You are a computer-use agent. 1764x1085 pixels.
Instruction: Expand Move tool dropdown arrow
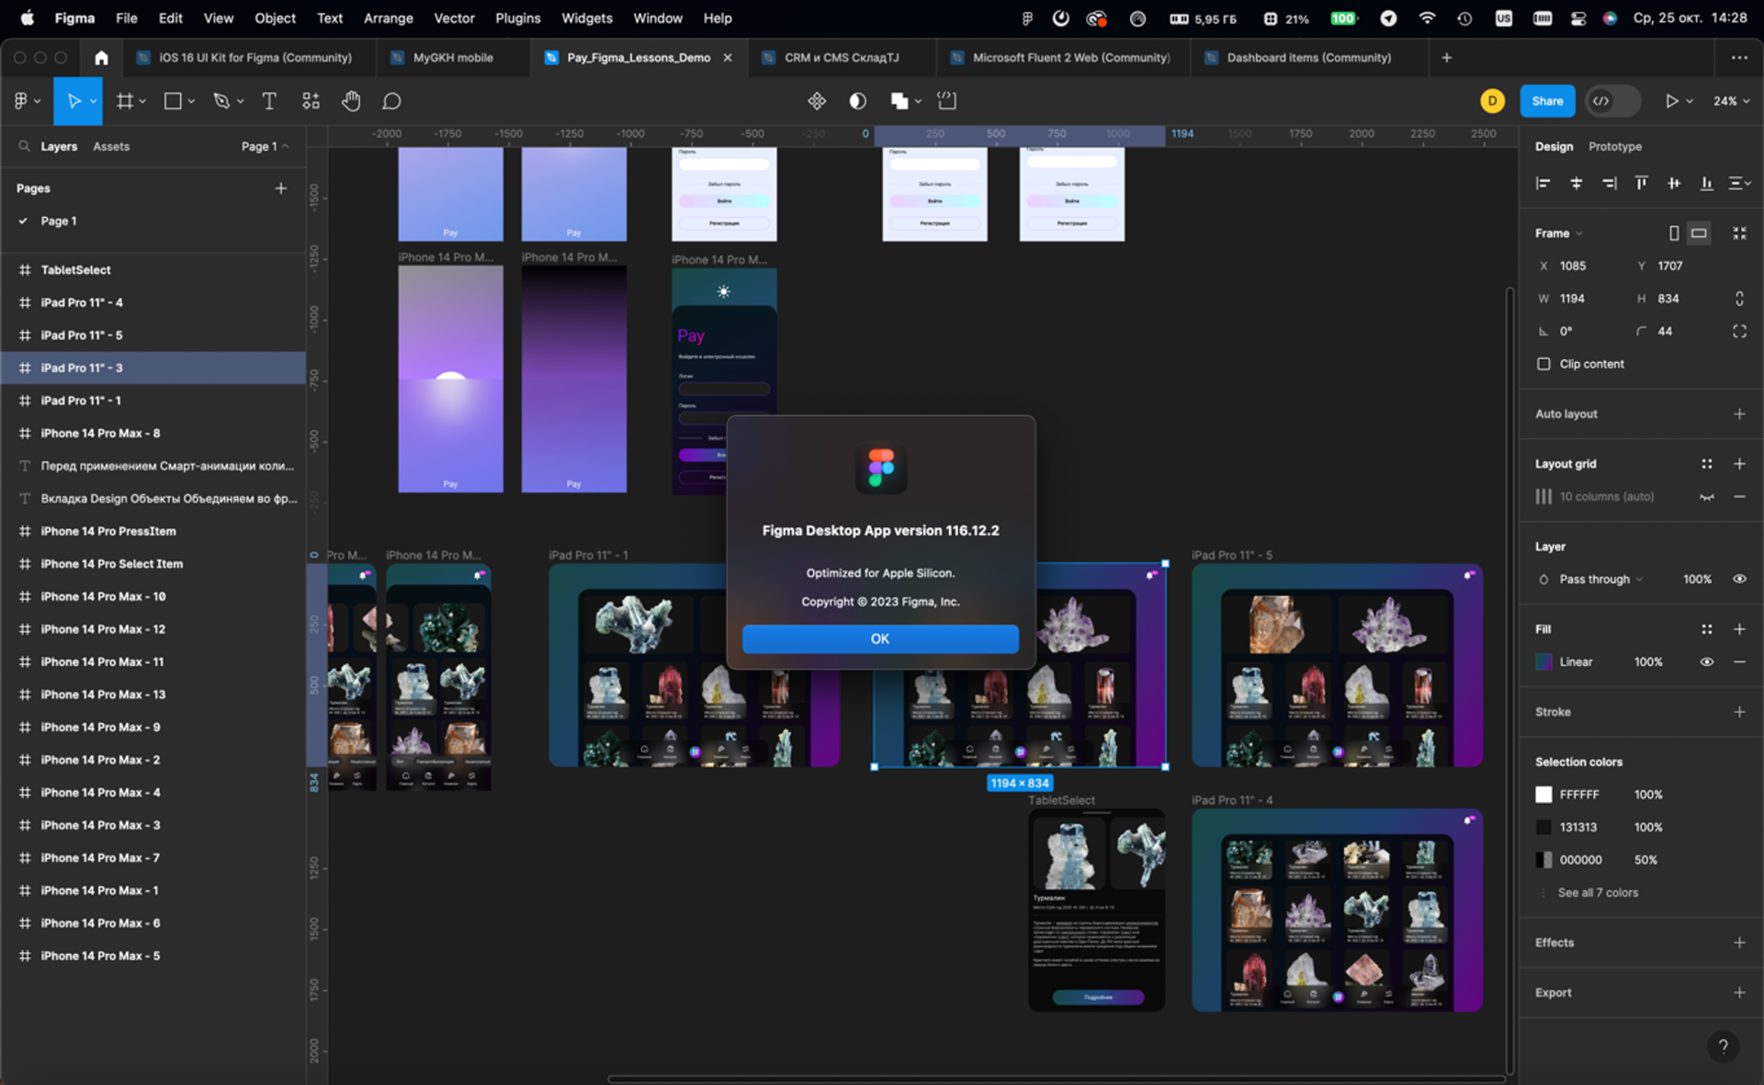pyautogui.click(x=93, y=101)
